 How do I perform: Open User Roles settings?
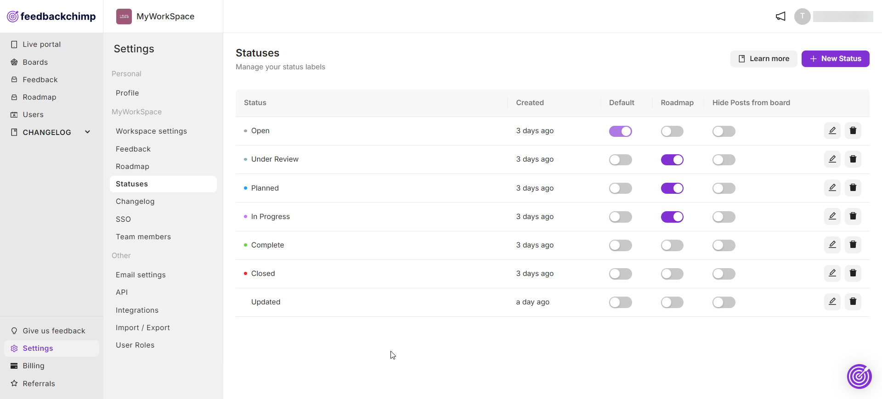point(135,345)
